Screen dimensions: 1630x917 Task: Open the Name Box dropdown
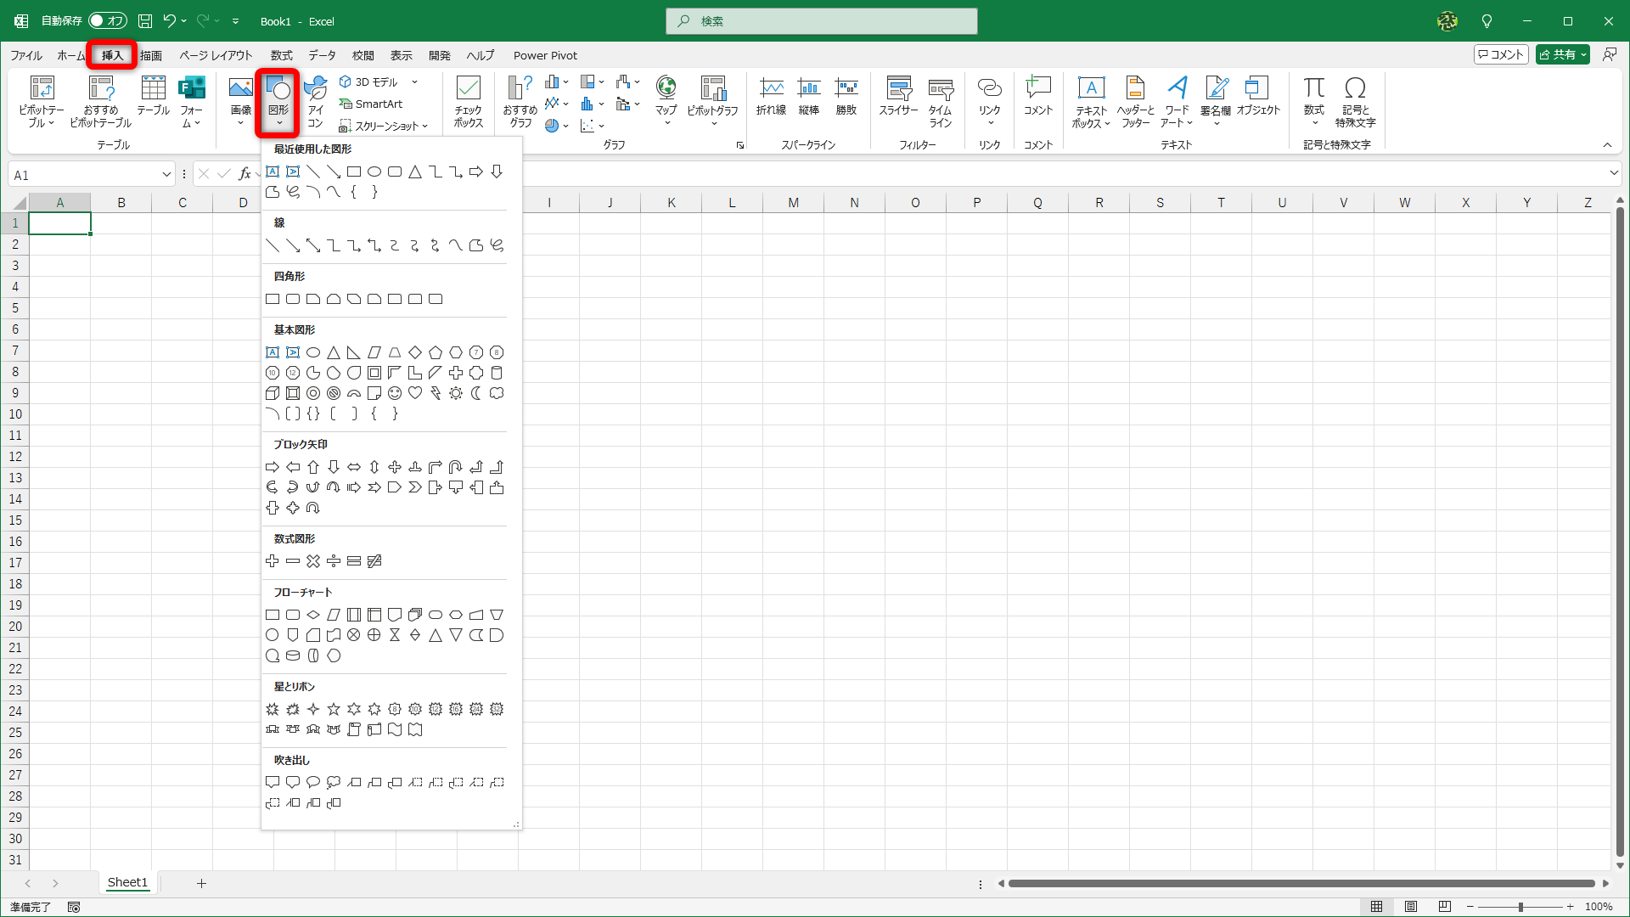(x=166, y=174)
